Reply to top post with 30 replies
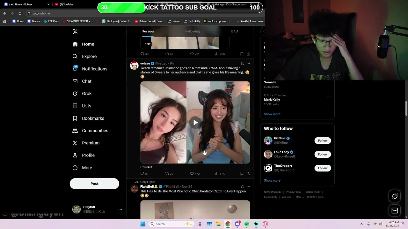The image size is (408, 229). pyautogui.click(x=144, y=54)
